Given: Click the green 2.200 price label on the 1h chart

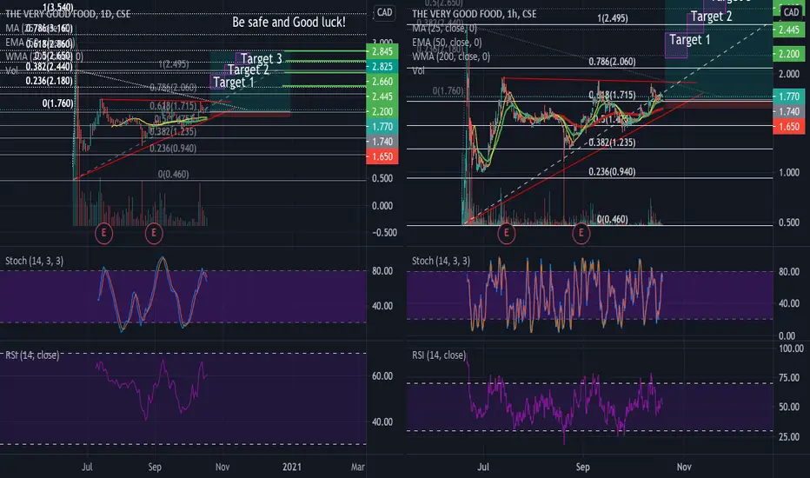Looking at the screenshot, I should tap(789, 54).
